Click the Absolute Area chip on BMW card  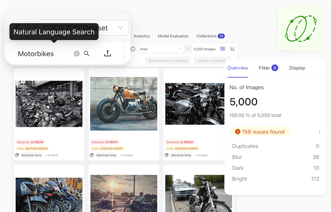(x=106, y=155)
